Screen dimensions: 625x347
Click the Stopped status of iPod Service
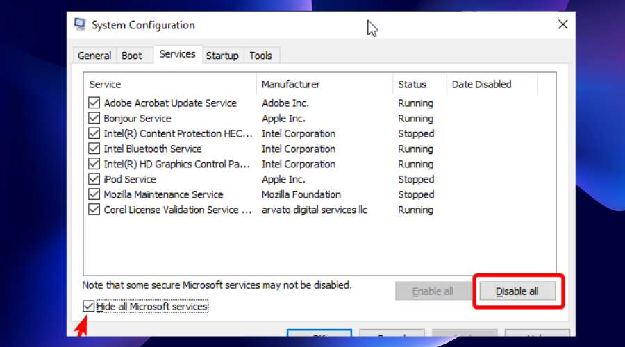[x=416, y=179]
